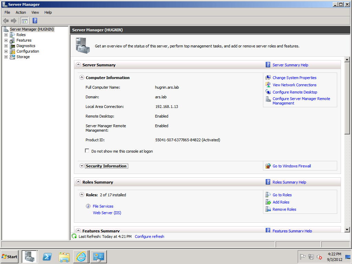Check 'Do not show me this console at logon'
This screenshot has height=264, width=352.
(x=87, y=151)
